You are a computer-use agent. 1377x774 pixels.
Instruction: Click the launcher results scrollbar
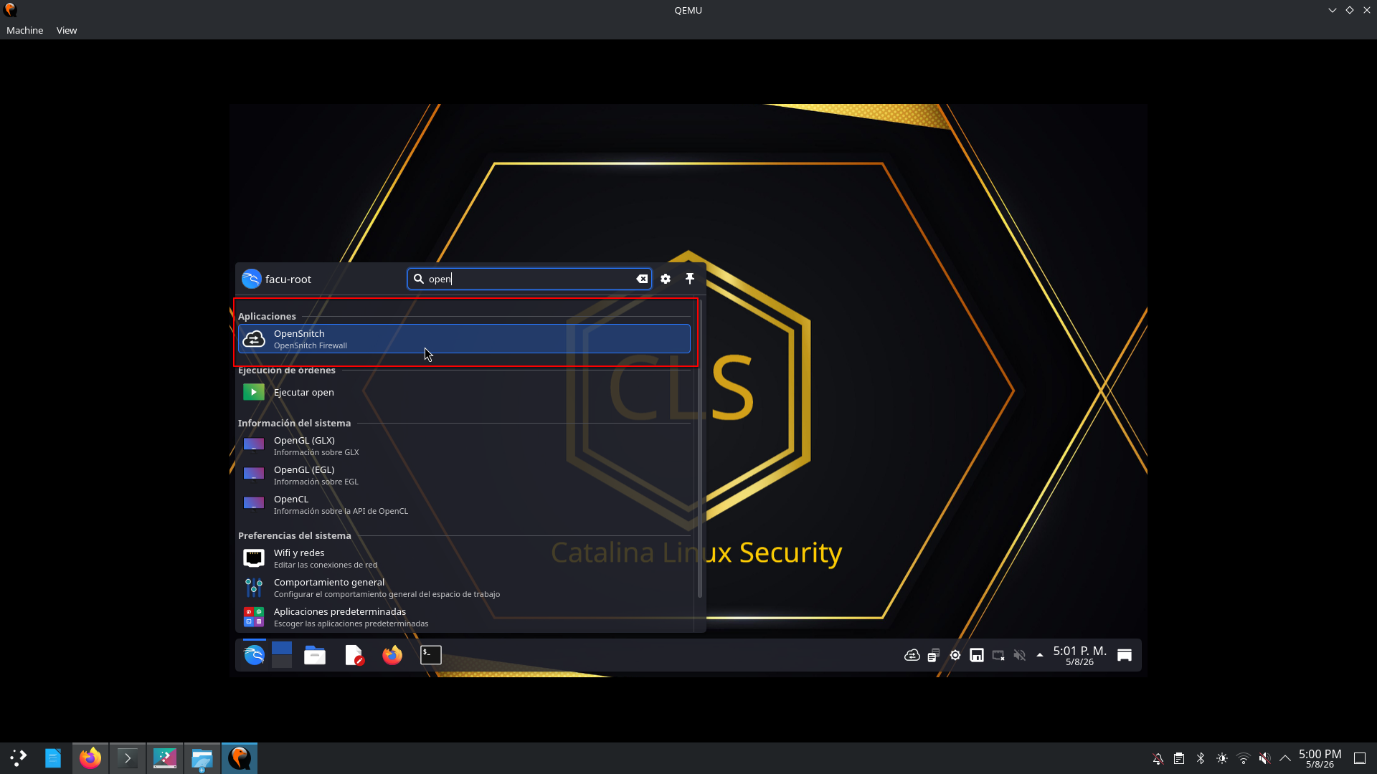tap(700, 449)
